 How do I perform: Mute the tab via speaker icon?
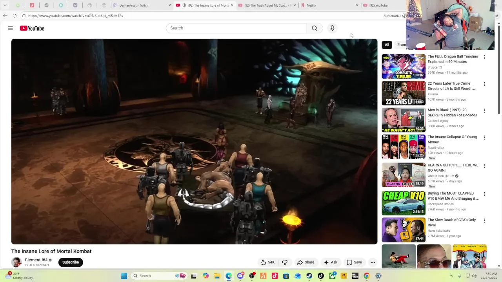pos(184,5)
